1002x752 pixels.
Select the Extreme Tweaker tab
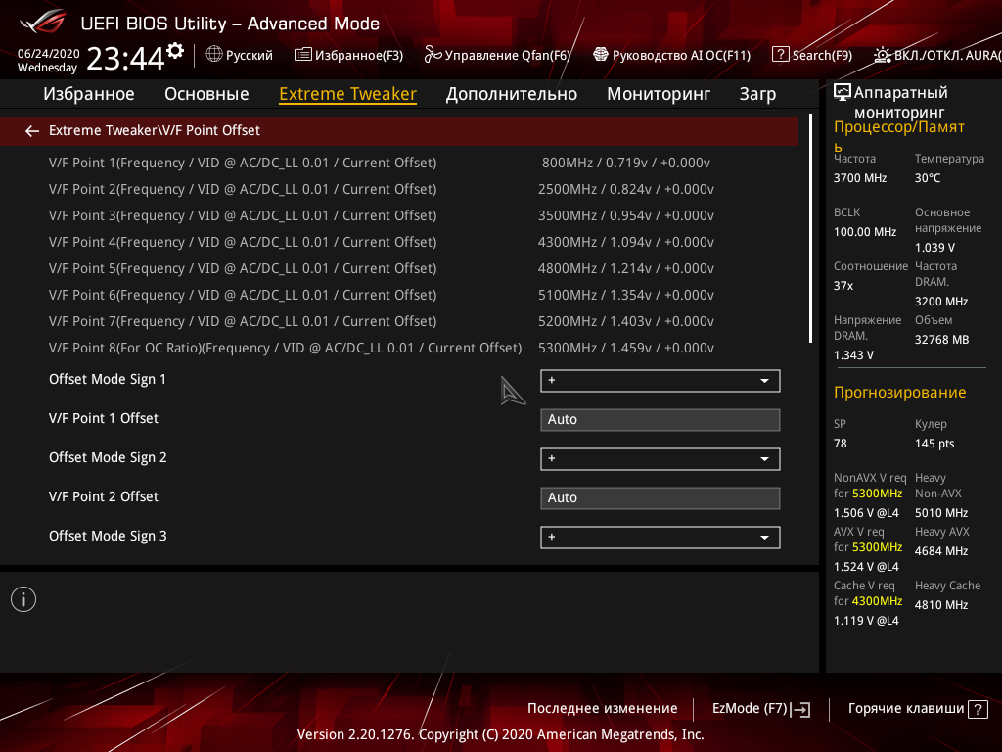347,94
